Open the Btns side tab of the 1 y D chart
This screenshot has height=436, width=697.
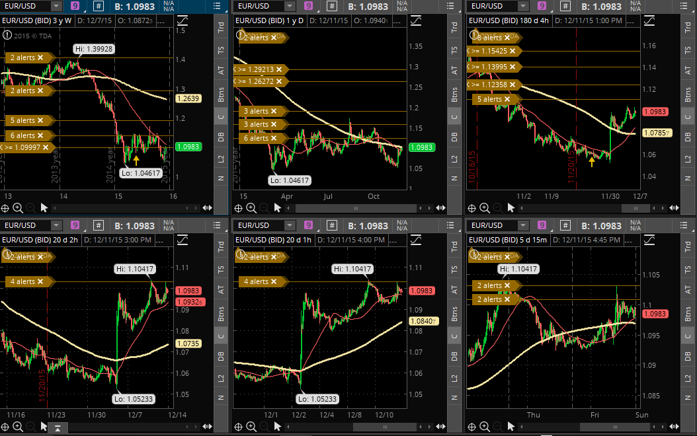[454, 94]
